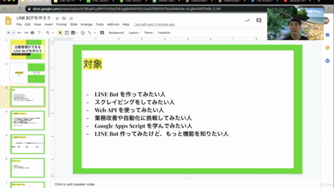334x188 pixels.
Task: Open the Format menu
Action: (x=62, y=25)
